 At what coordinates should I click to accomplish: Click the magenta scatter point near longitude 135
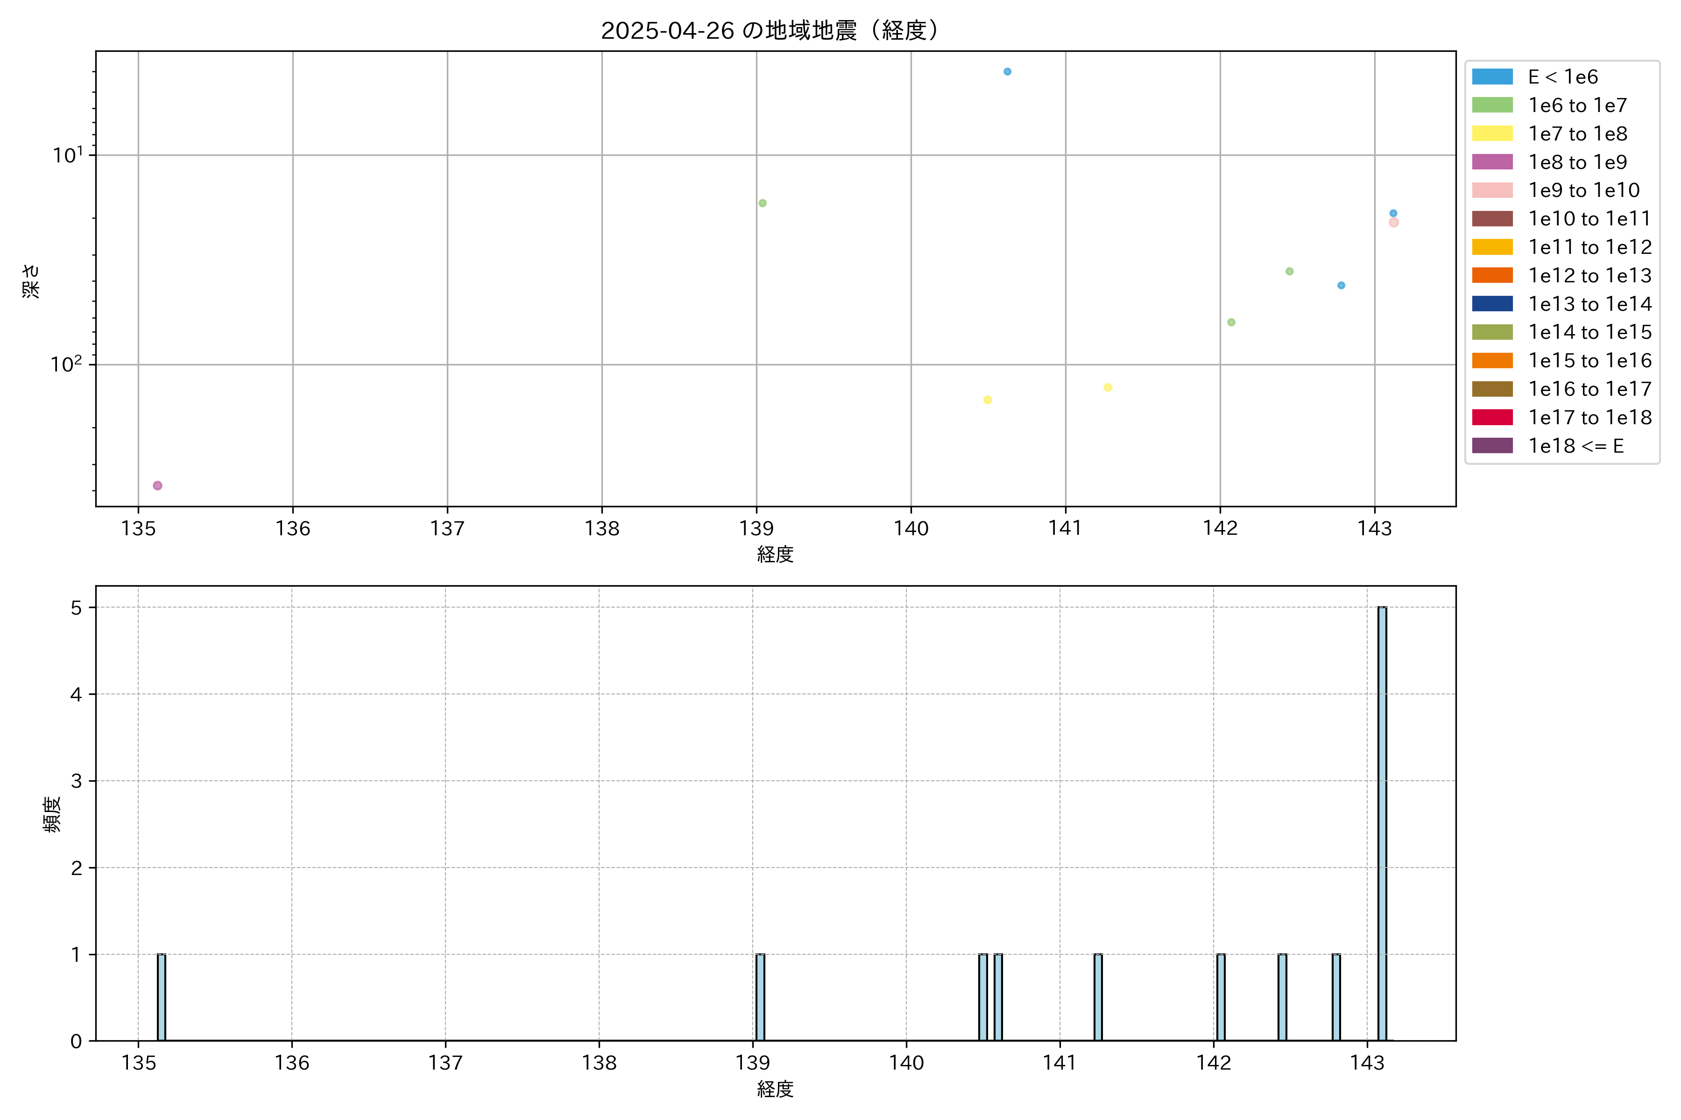157,486
